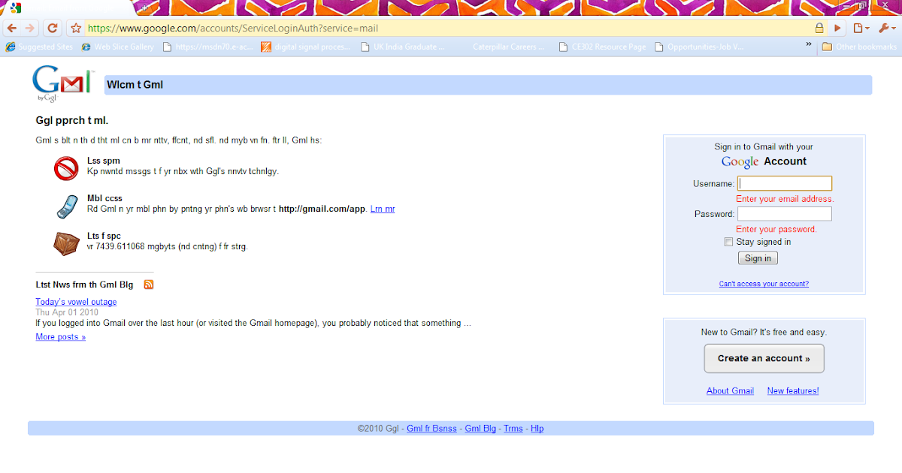Open the wrench tools menu
The height and width of the screenshot is (473, 902).
[887, 29]
